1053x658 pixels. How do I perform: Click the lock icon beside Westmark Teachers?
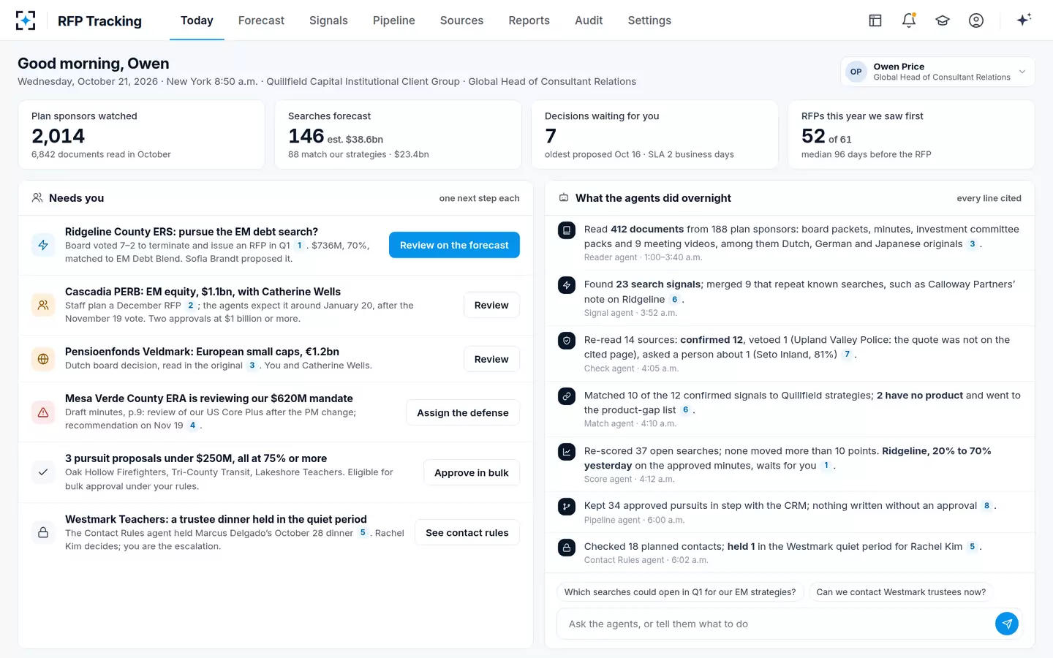point(43,532)
